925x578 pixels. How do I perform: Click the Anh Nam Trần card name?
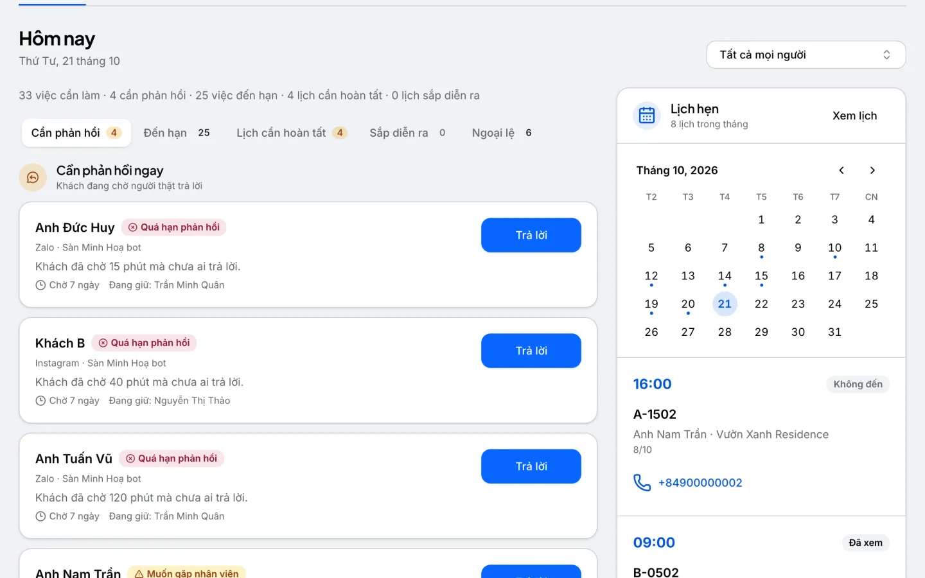[x=78, y=572]
